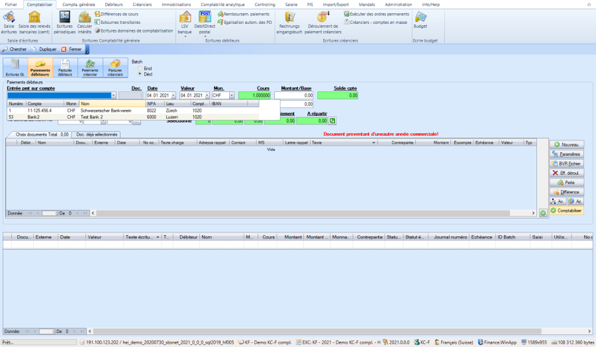Open the Débiteurs ribbon tab
Screen dimensions: 596x347
[113, 4]
